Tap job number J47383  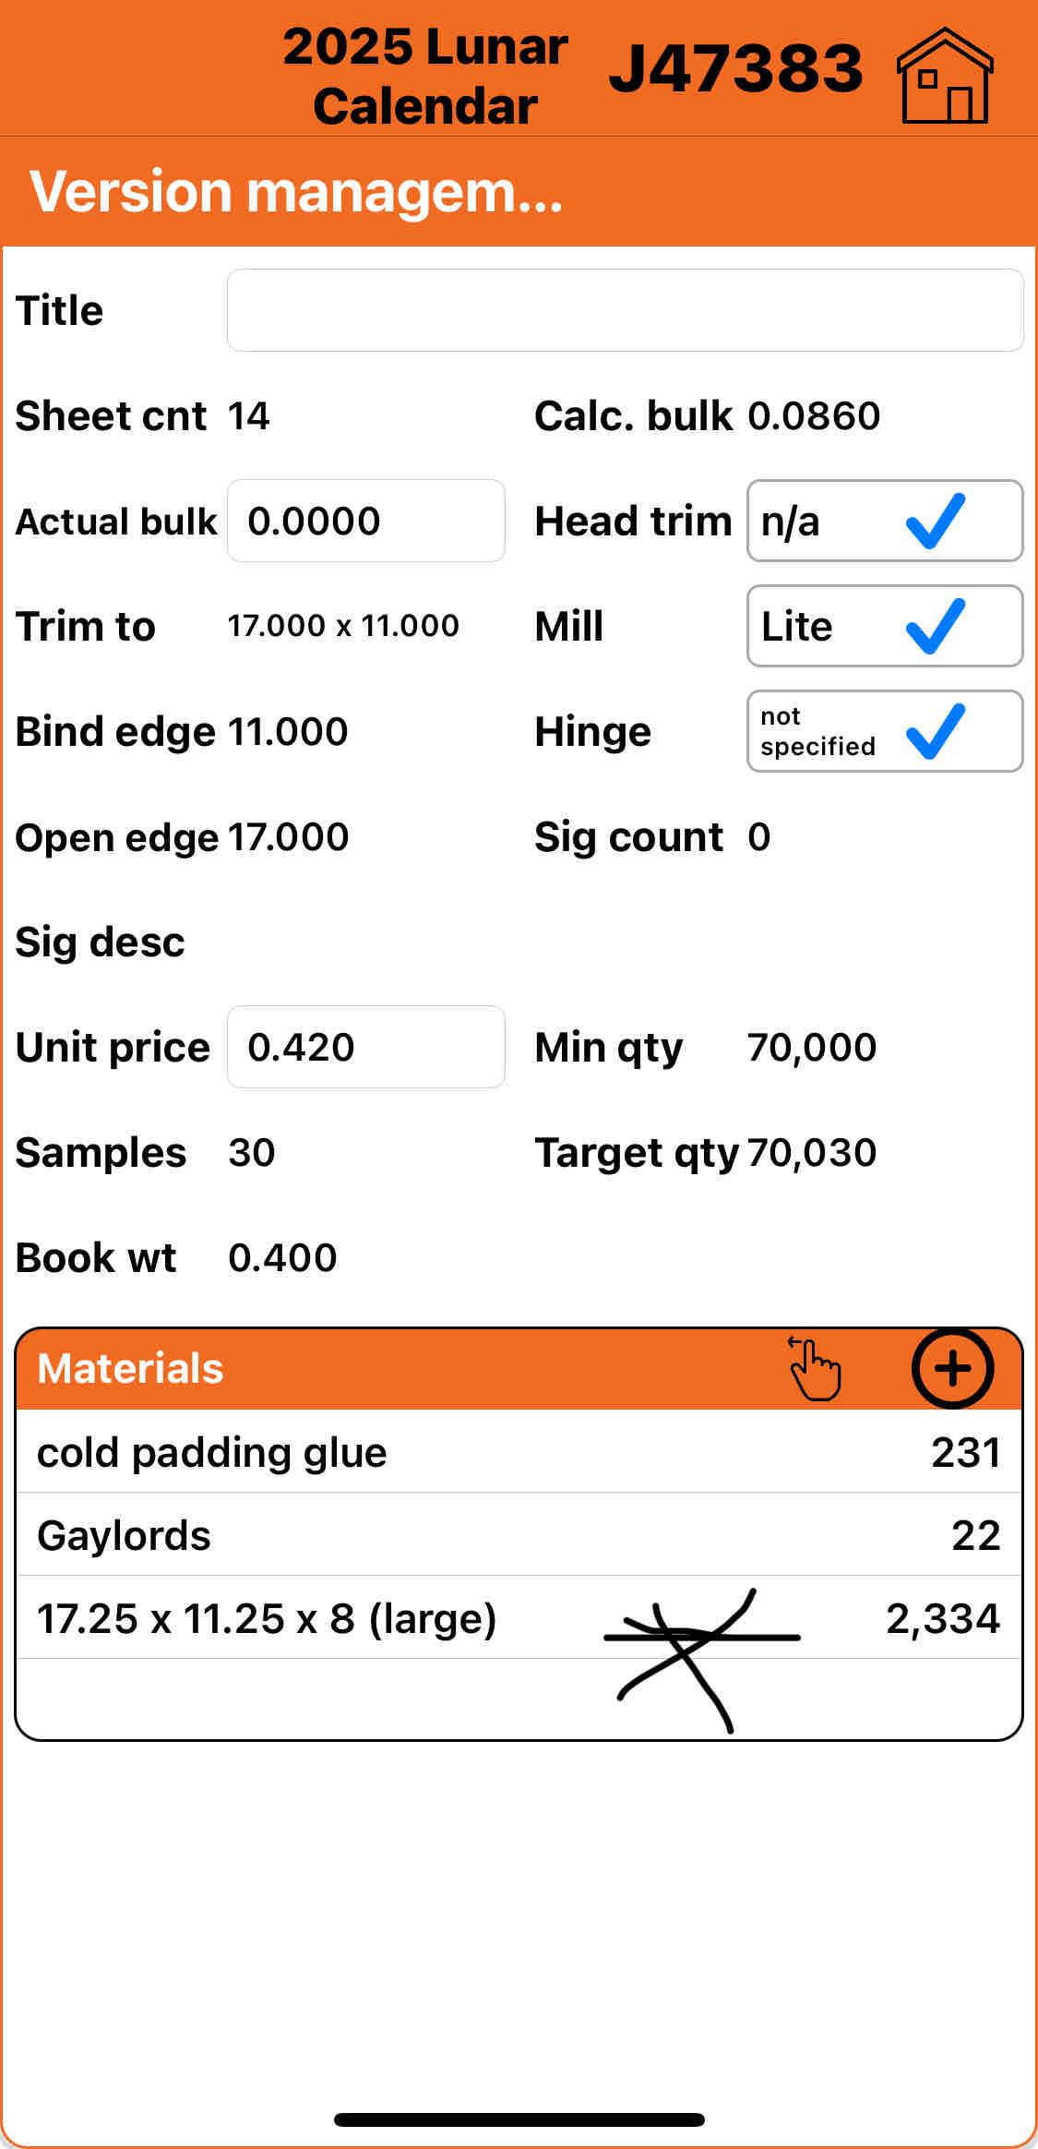[x=735, y=68]
